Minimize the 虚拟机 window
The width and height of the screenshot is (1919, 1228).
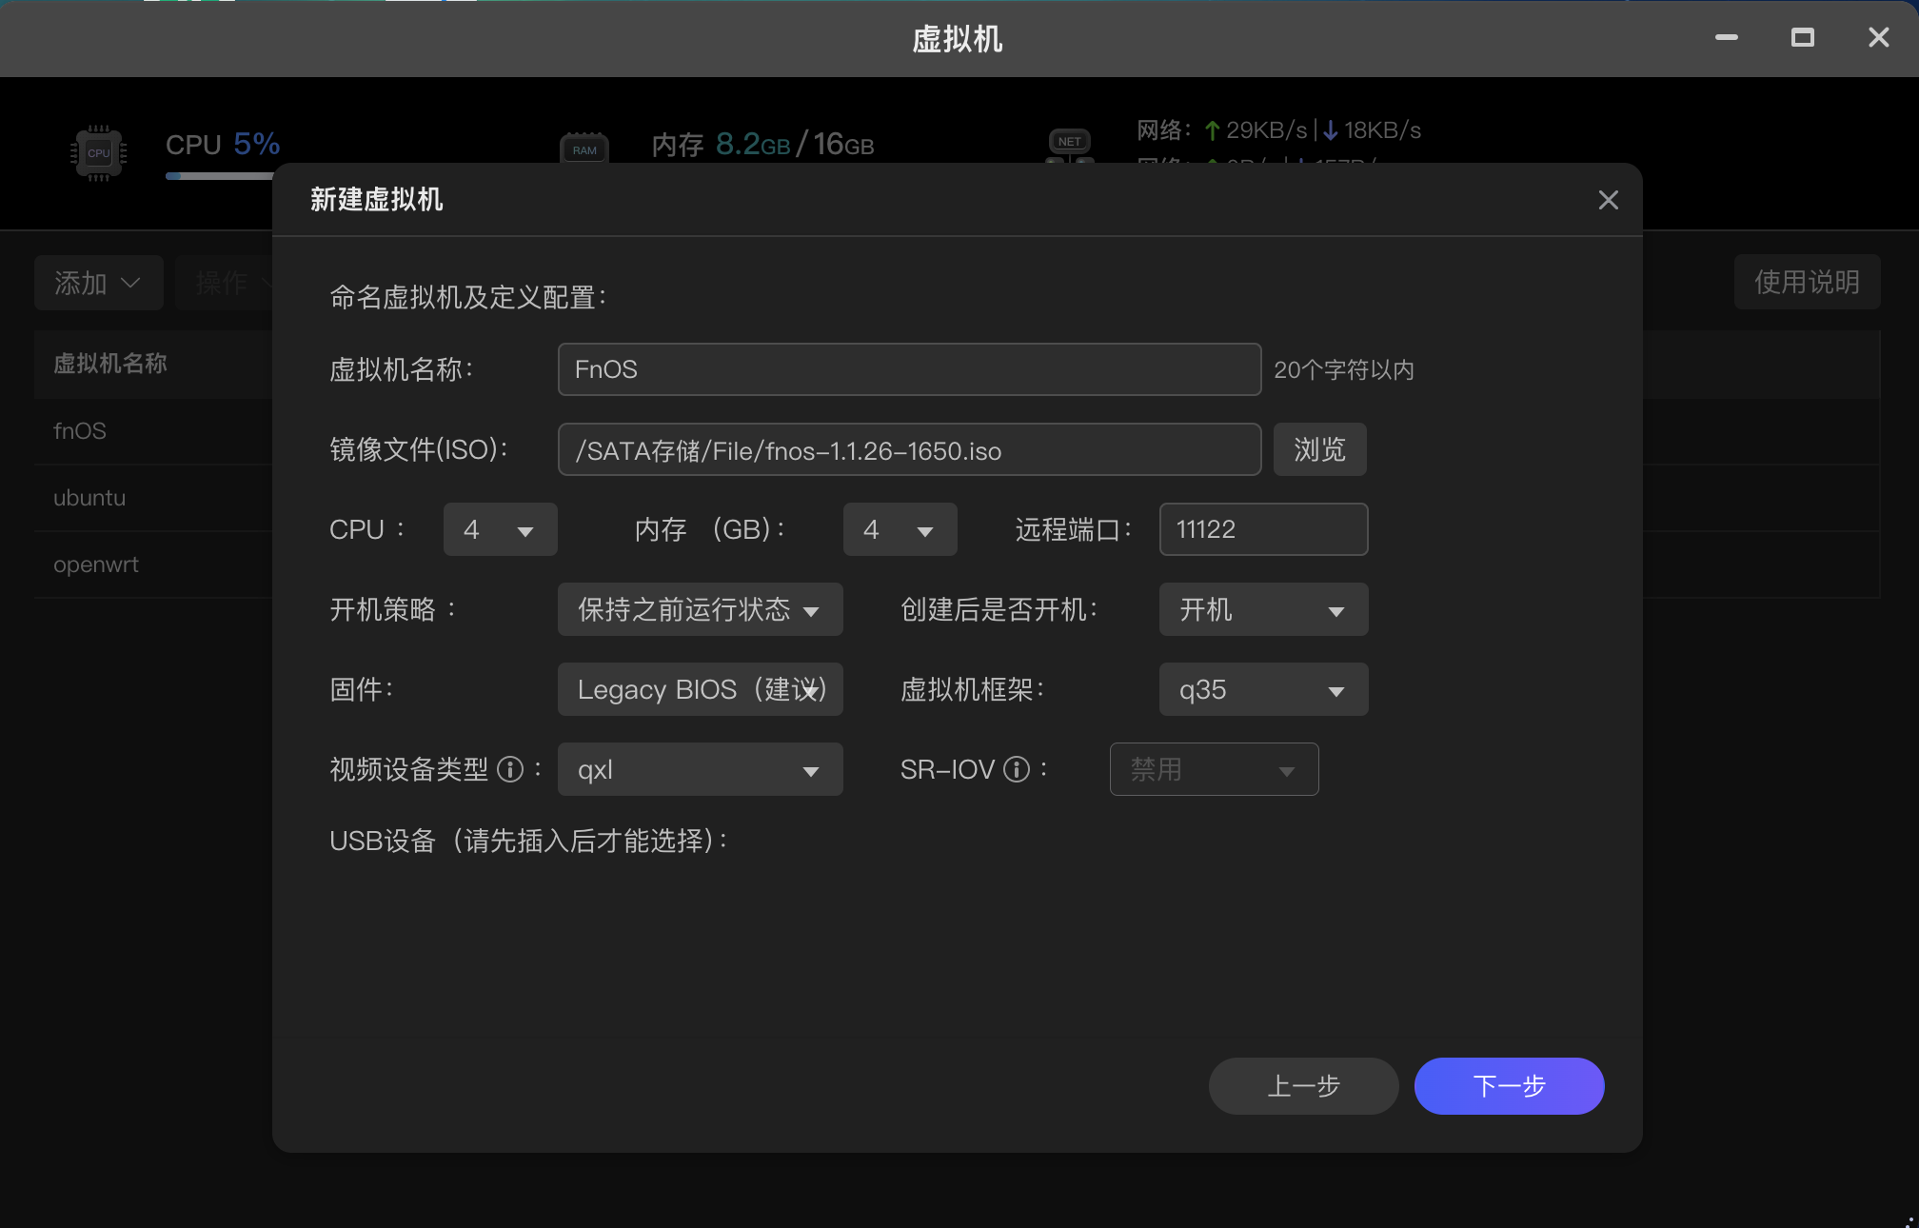click(1727, 38)
